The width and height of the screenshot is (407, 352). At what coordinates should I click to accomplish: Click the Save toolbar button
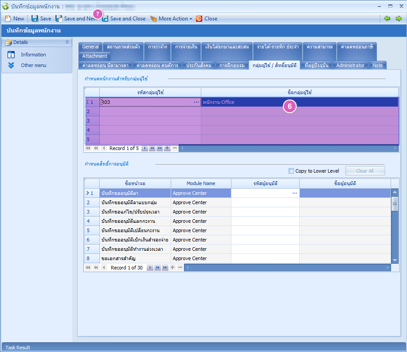pyautogui.click(x=41, y=19)
